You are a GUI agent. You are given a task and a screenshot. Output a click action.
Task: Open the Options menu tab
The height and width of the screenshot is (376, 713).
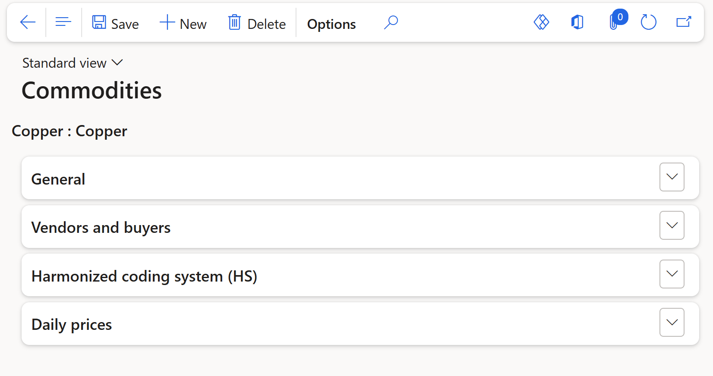click(x=331, y=24)
